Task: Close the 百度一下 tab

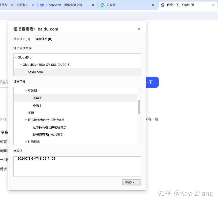Action: (213, 5)
